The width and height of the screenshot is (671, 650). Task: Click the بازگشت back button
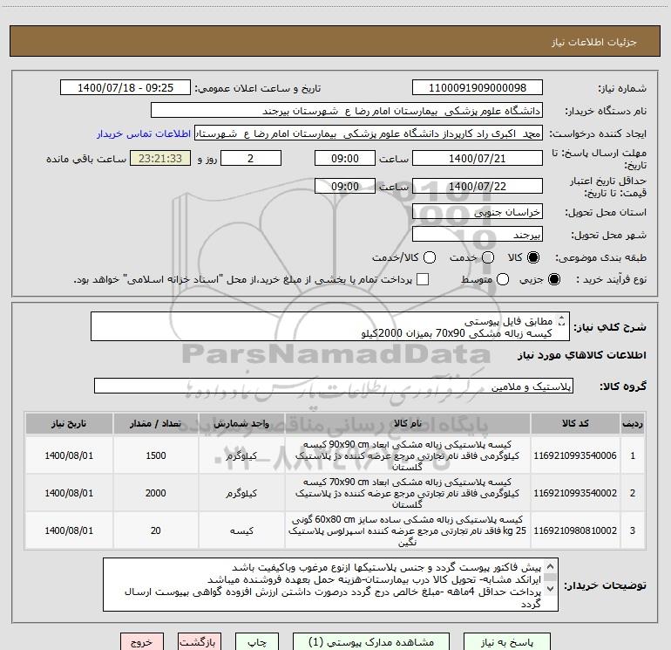pyautogui.click(x=200, y=642)
